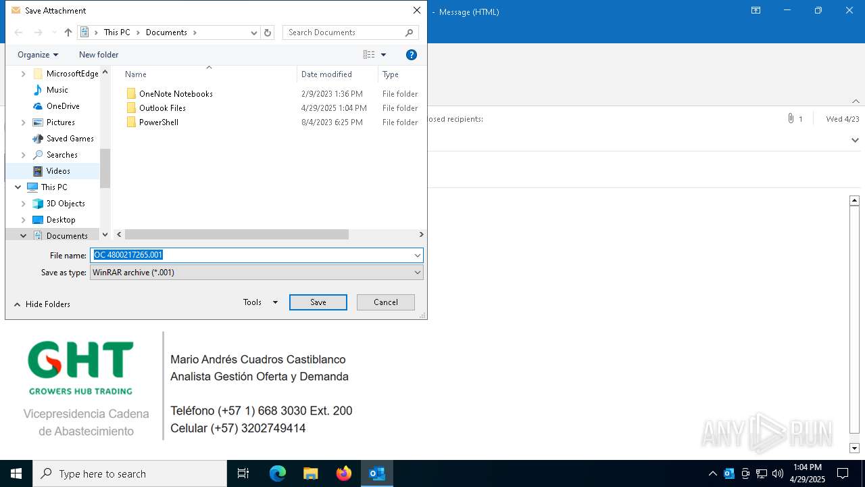Screen dimensions: 865x487
Task: Open the address bar path dropdown
Action: (x=254, y=32)
